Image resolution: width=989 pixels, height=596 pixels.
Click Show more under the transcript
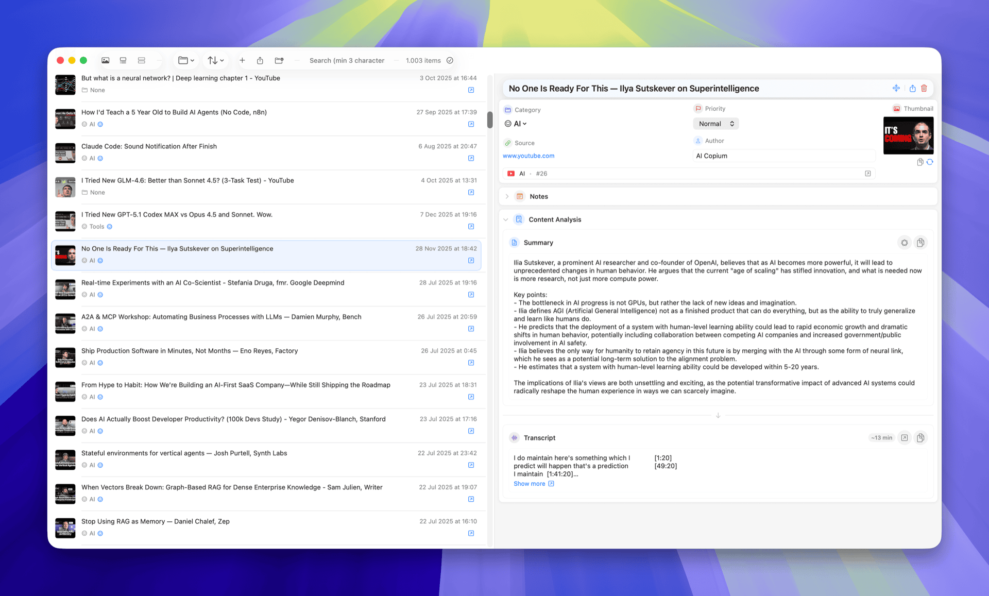[x=530, y=483]
